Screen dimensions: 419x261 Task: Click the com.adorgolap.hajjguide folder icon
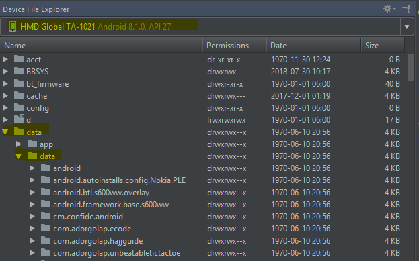[x=46, y=240]
